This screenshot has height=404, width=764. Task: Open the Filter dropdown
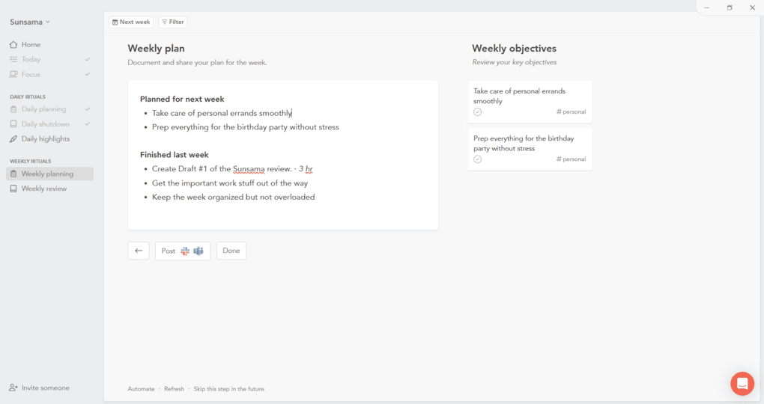172,22
